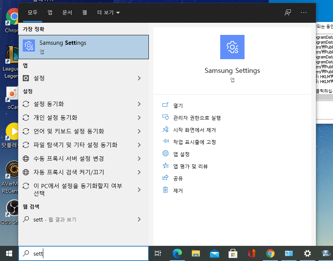Select 작업 표시줄에 고정

[x=189, y=142]
